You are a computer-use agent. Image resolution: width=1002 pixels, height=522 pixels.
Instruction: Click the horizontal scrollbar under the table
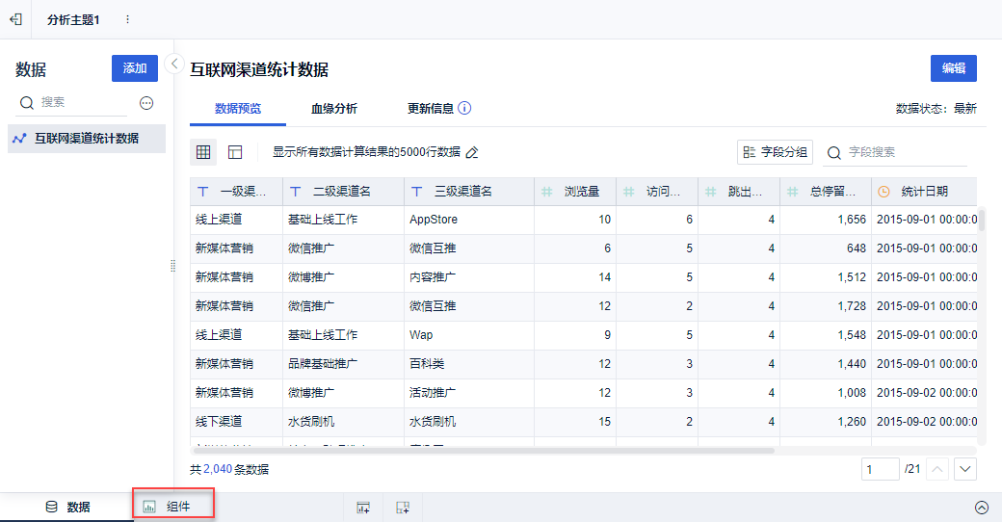pyautogui.click(x=482, y=450)
